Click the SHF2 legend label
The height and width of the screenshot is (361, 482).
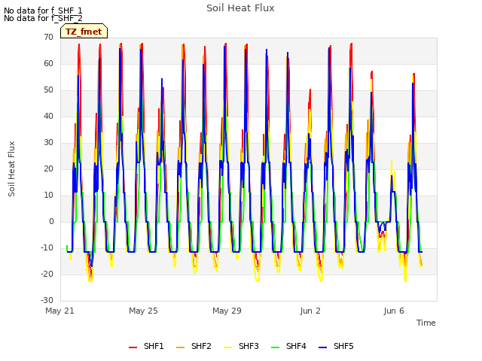(x=201, y=346)
